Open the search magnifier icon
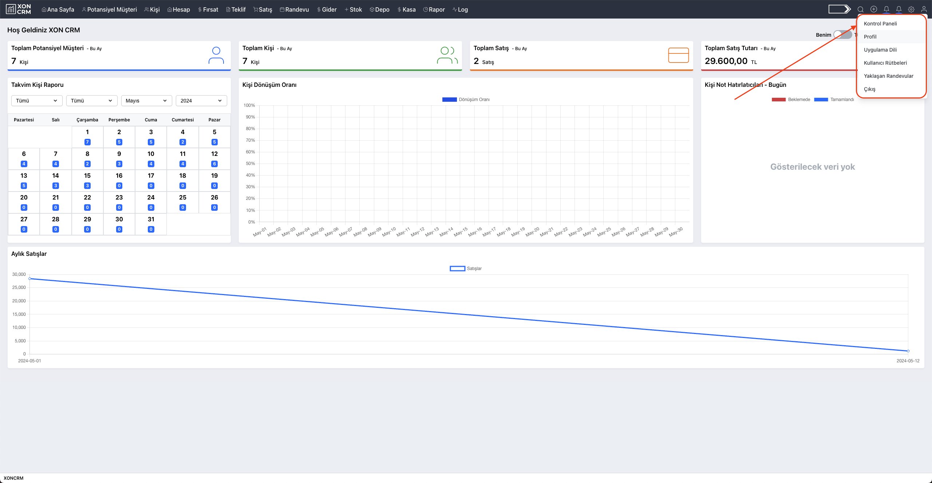Image resolution: width=932 pixels, height=483 pixels. click(860, 9)
